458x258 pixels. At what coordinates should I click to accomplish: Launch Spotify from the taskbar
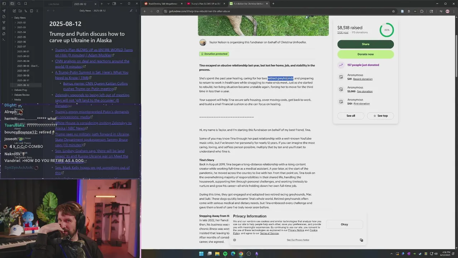coord(225,254)
